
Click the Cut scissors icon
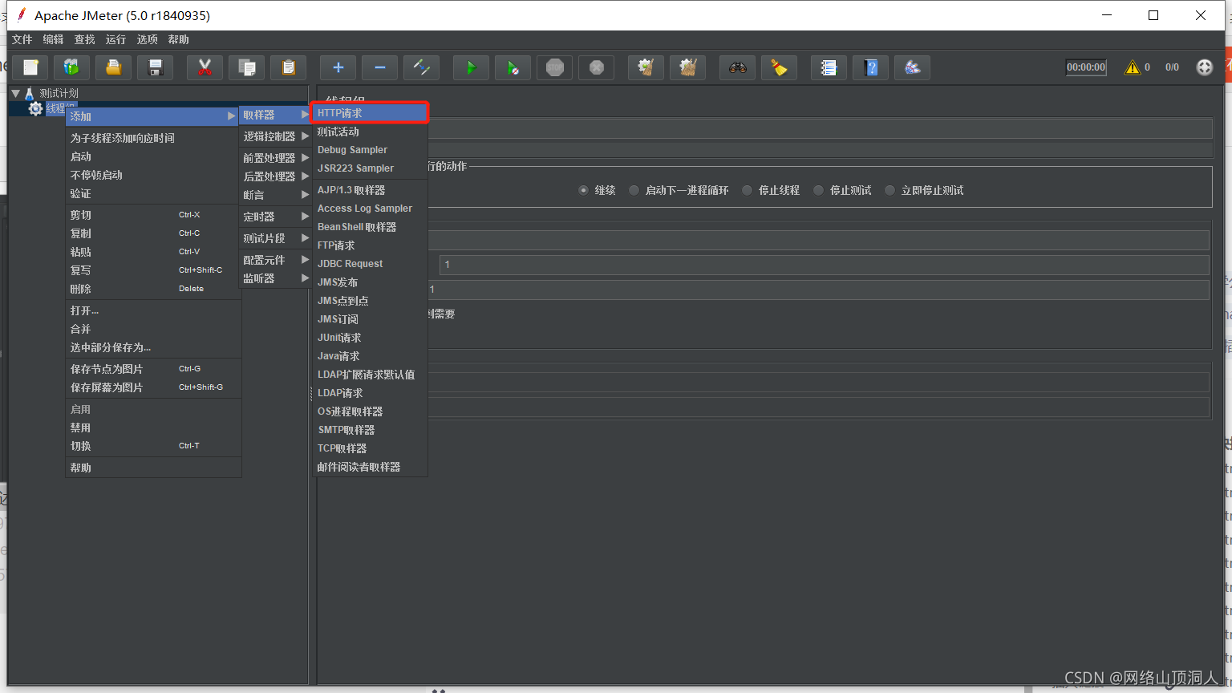205,68
